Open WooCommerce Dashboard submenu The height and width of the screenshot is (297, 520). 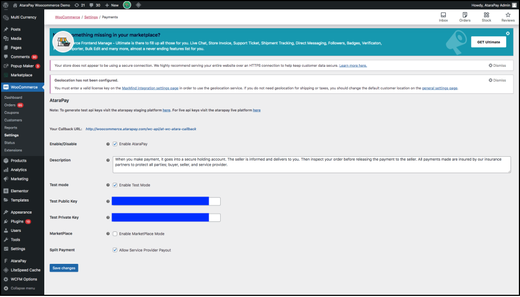click(13, 98)
